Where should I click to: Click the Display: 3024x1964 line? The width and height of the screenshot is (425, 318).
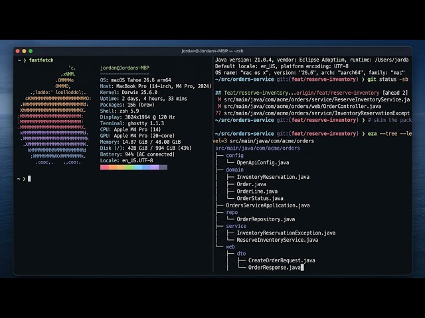click(137, 117)
